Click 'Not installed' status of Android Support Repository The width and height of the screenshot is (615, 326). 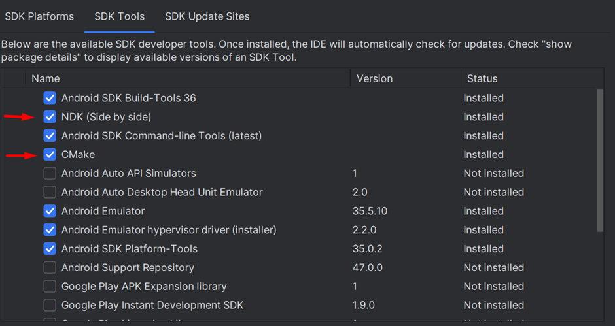494,267
